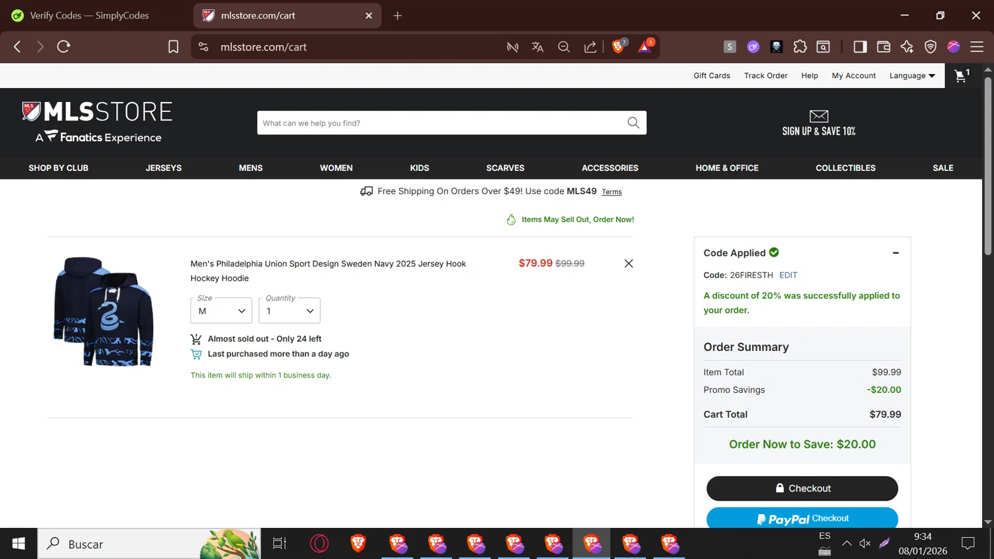Toggle the browser sidebar panel icon
The width and height of the screenshot is (994, 559).
click(x=860, y=46)
